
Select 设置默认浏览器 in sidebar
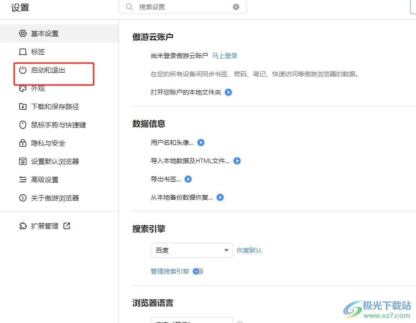tap(59, 161)
